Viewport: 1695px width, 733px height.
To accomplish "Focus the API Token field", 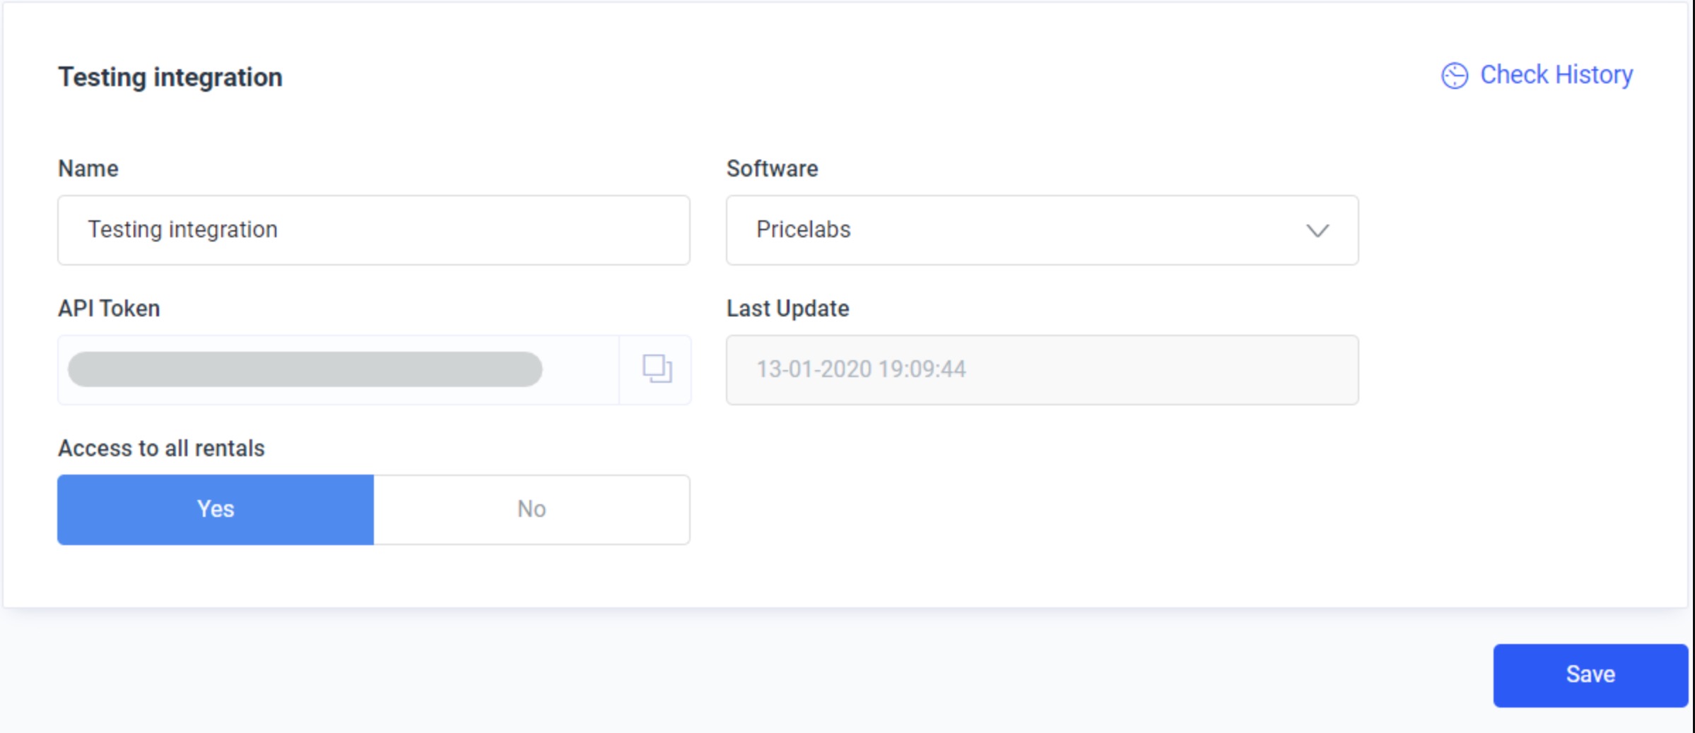I will pos(339,370).
